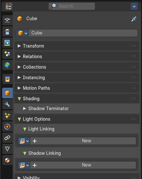Toggle the pin ID icon

(134, 19)
